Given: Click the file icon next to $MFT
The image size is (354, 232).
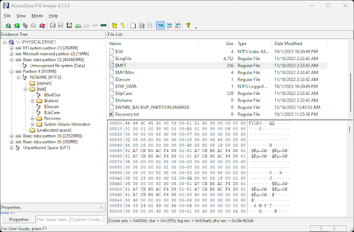Looking at the screenshot, I should (111, 66).
